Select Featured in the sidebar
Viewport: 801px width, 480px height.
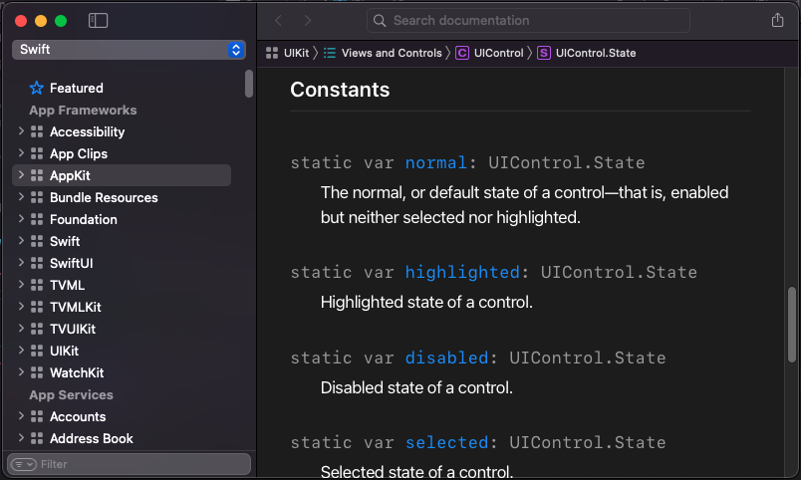[76, 88]
